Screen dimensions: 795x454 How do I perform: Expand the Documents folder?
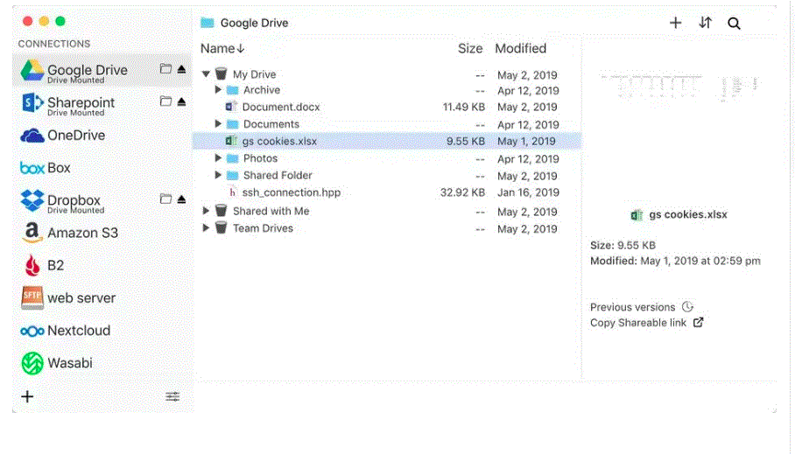[218, 123]
